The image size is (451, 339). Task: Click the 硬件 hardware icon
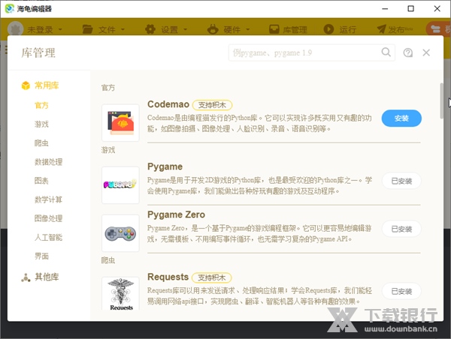(213, 29)
